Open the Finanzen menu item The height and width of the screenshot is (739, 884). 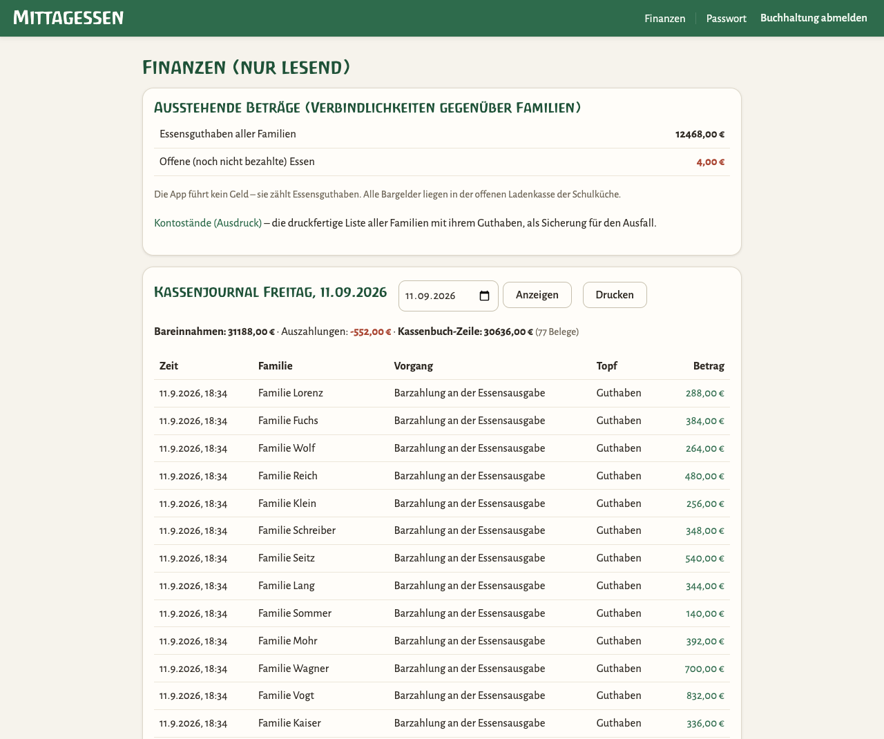point(665,19)
